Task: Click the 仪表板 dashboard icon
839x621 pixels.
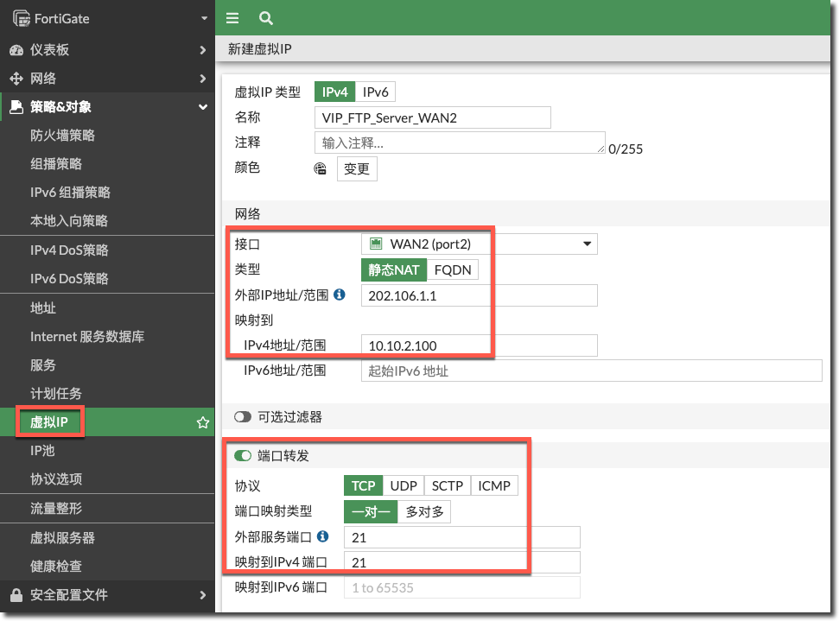Action: (16, 50)
